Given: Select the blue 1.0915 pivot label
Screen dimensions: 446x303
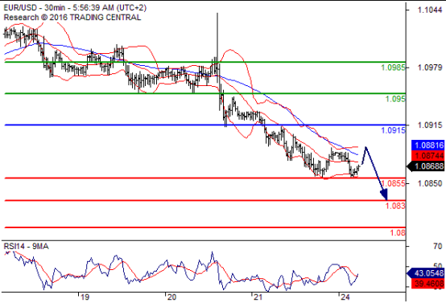Looking at the screenshot, I should click(393, 130).
